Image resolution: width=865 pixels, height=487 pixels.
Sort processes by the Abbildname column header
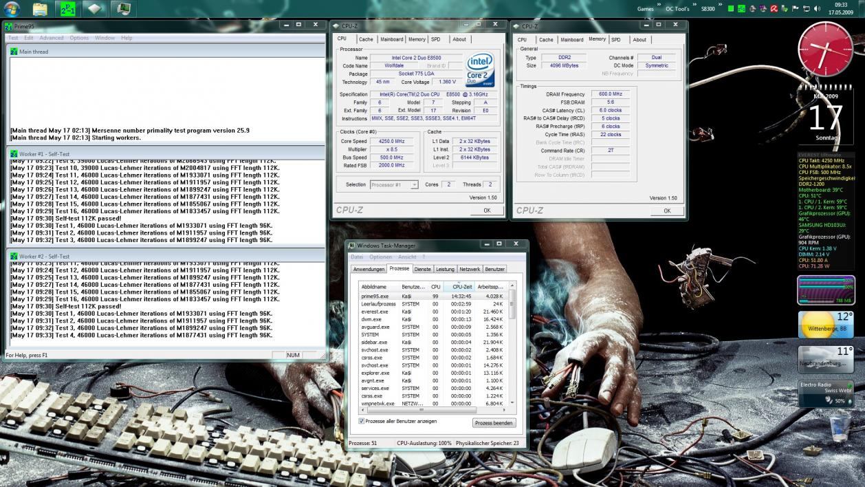[x=379, y=286]
